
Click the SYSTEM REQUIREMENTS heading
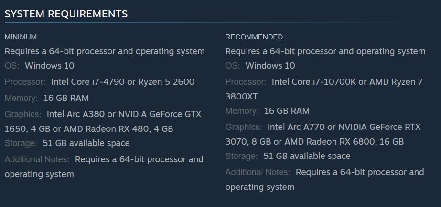coord(66,14)
